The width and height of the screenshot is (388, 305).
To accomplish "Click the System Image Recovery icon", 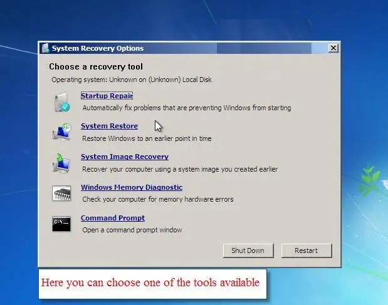I will [61, 163].
